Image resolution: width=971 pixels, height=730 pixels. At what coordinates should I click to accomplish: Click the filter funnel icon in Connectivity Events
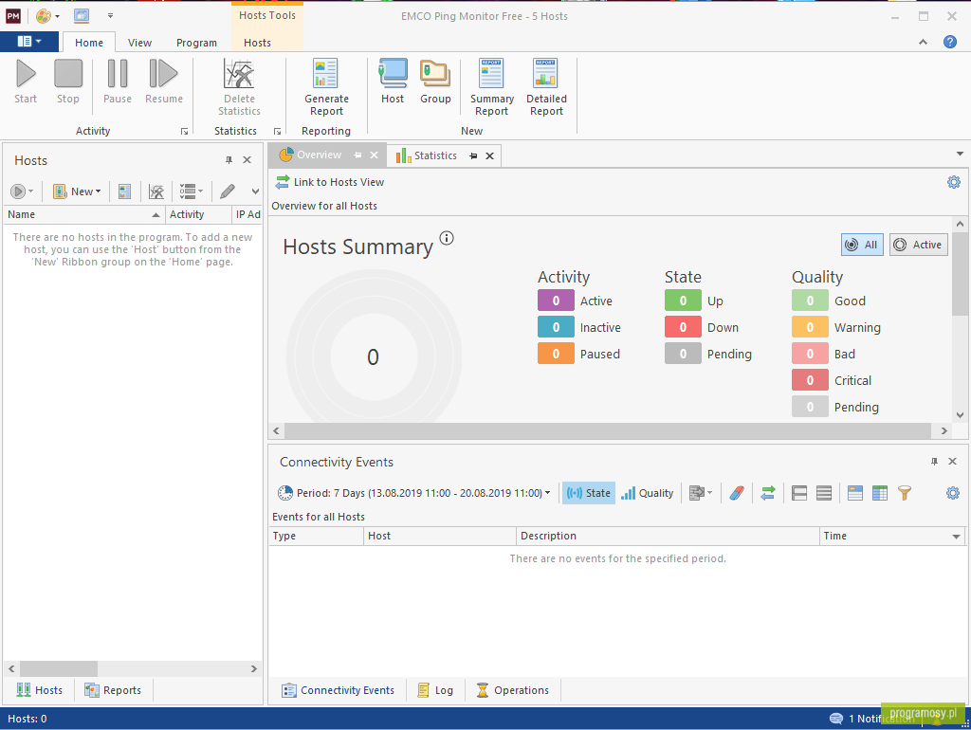click(x=904, y=493)
